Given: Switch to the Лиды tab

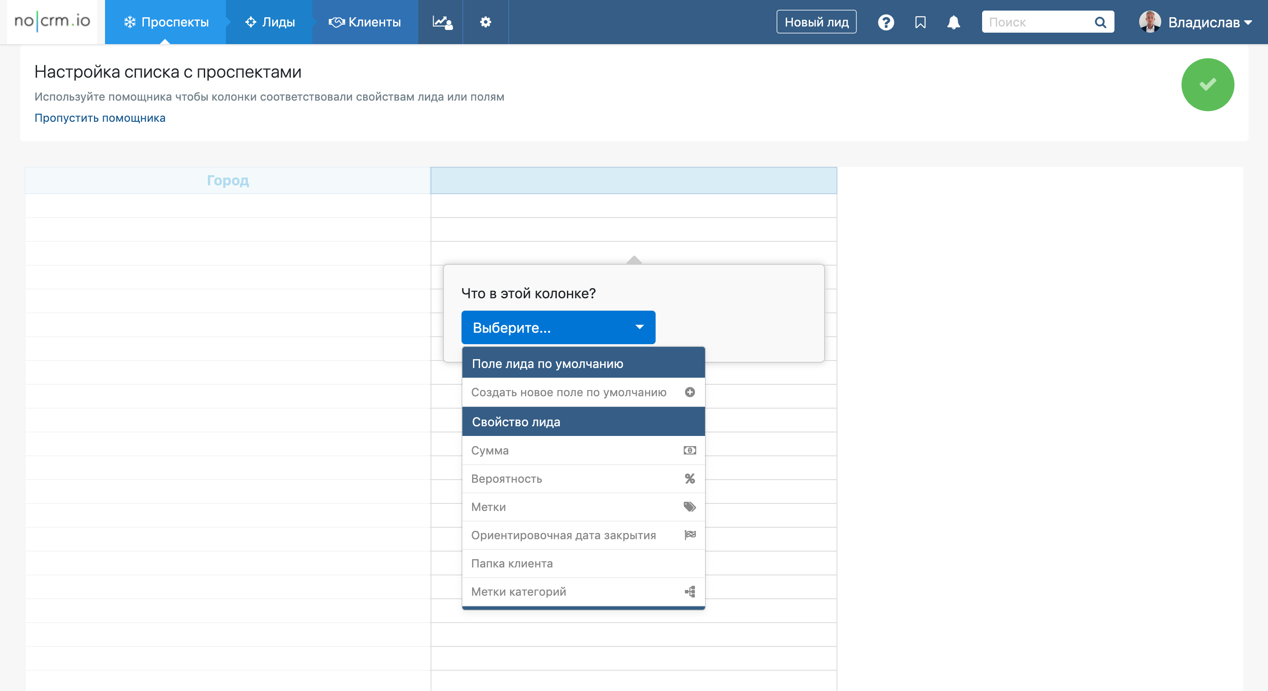Looking at the screenshot, I should point(270,22).
